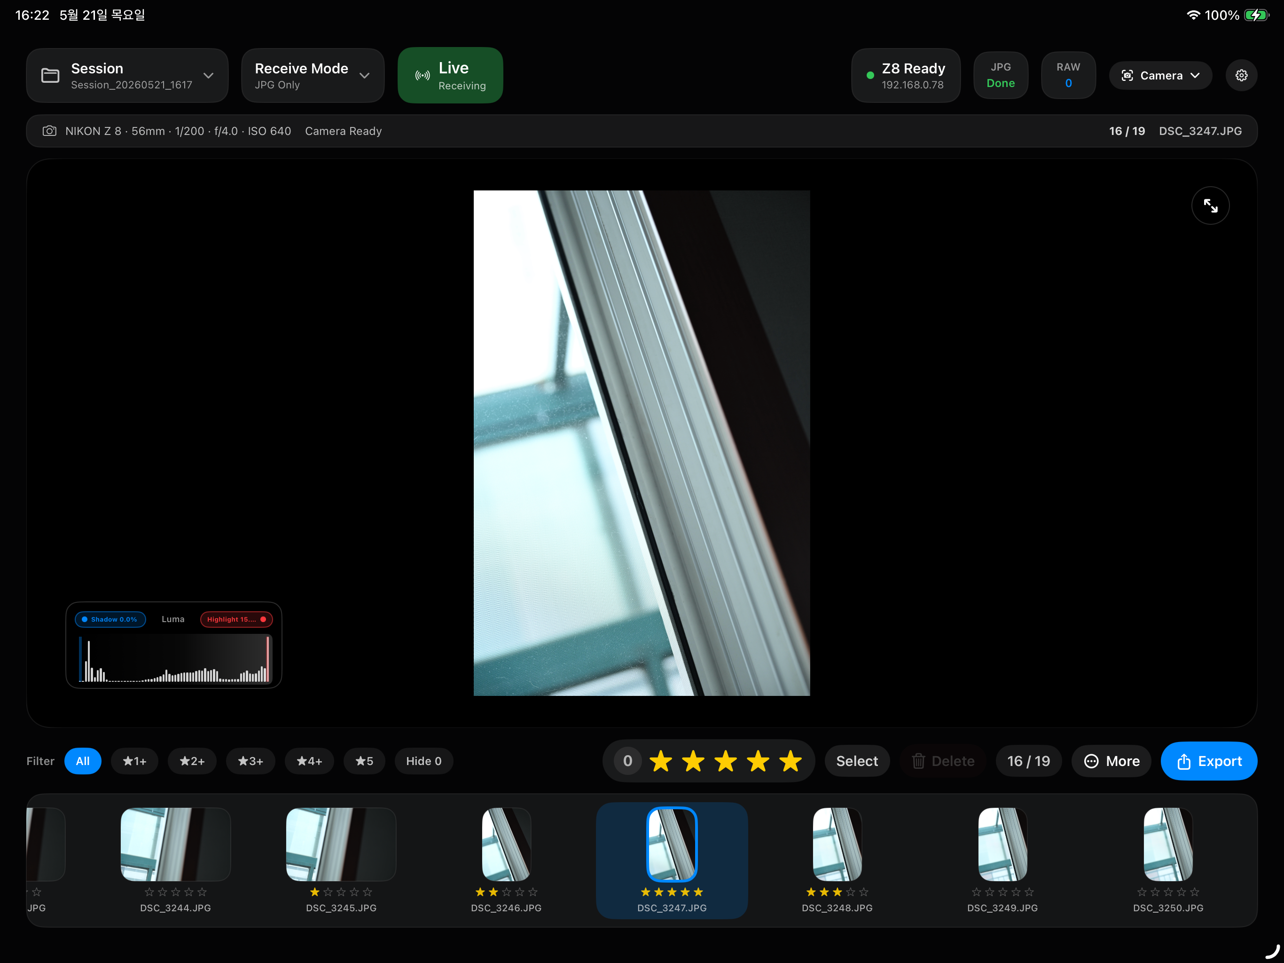Click the DSC_3247.JPG filename in info bar
This screenshot has width=1284, height=963.
[1200, 131]
